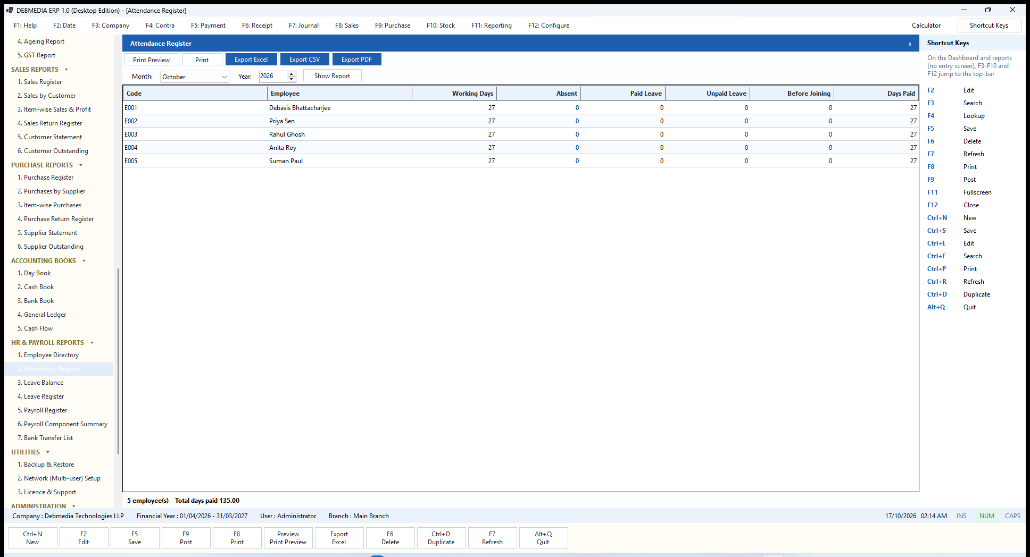Open Bank Transfer List in sidebar
Screen dimensions: 1030x557
(48, 438)
